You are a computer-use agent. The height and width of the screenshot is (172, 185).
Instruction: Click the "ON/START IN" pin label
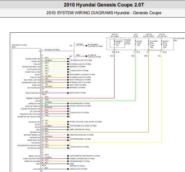[x=35, y=133]
